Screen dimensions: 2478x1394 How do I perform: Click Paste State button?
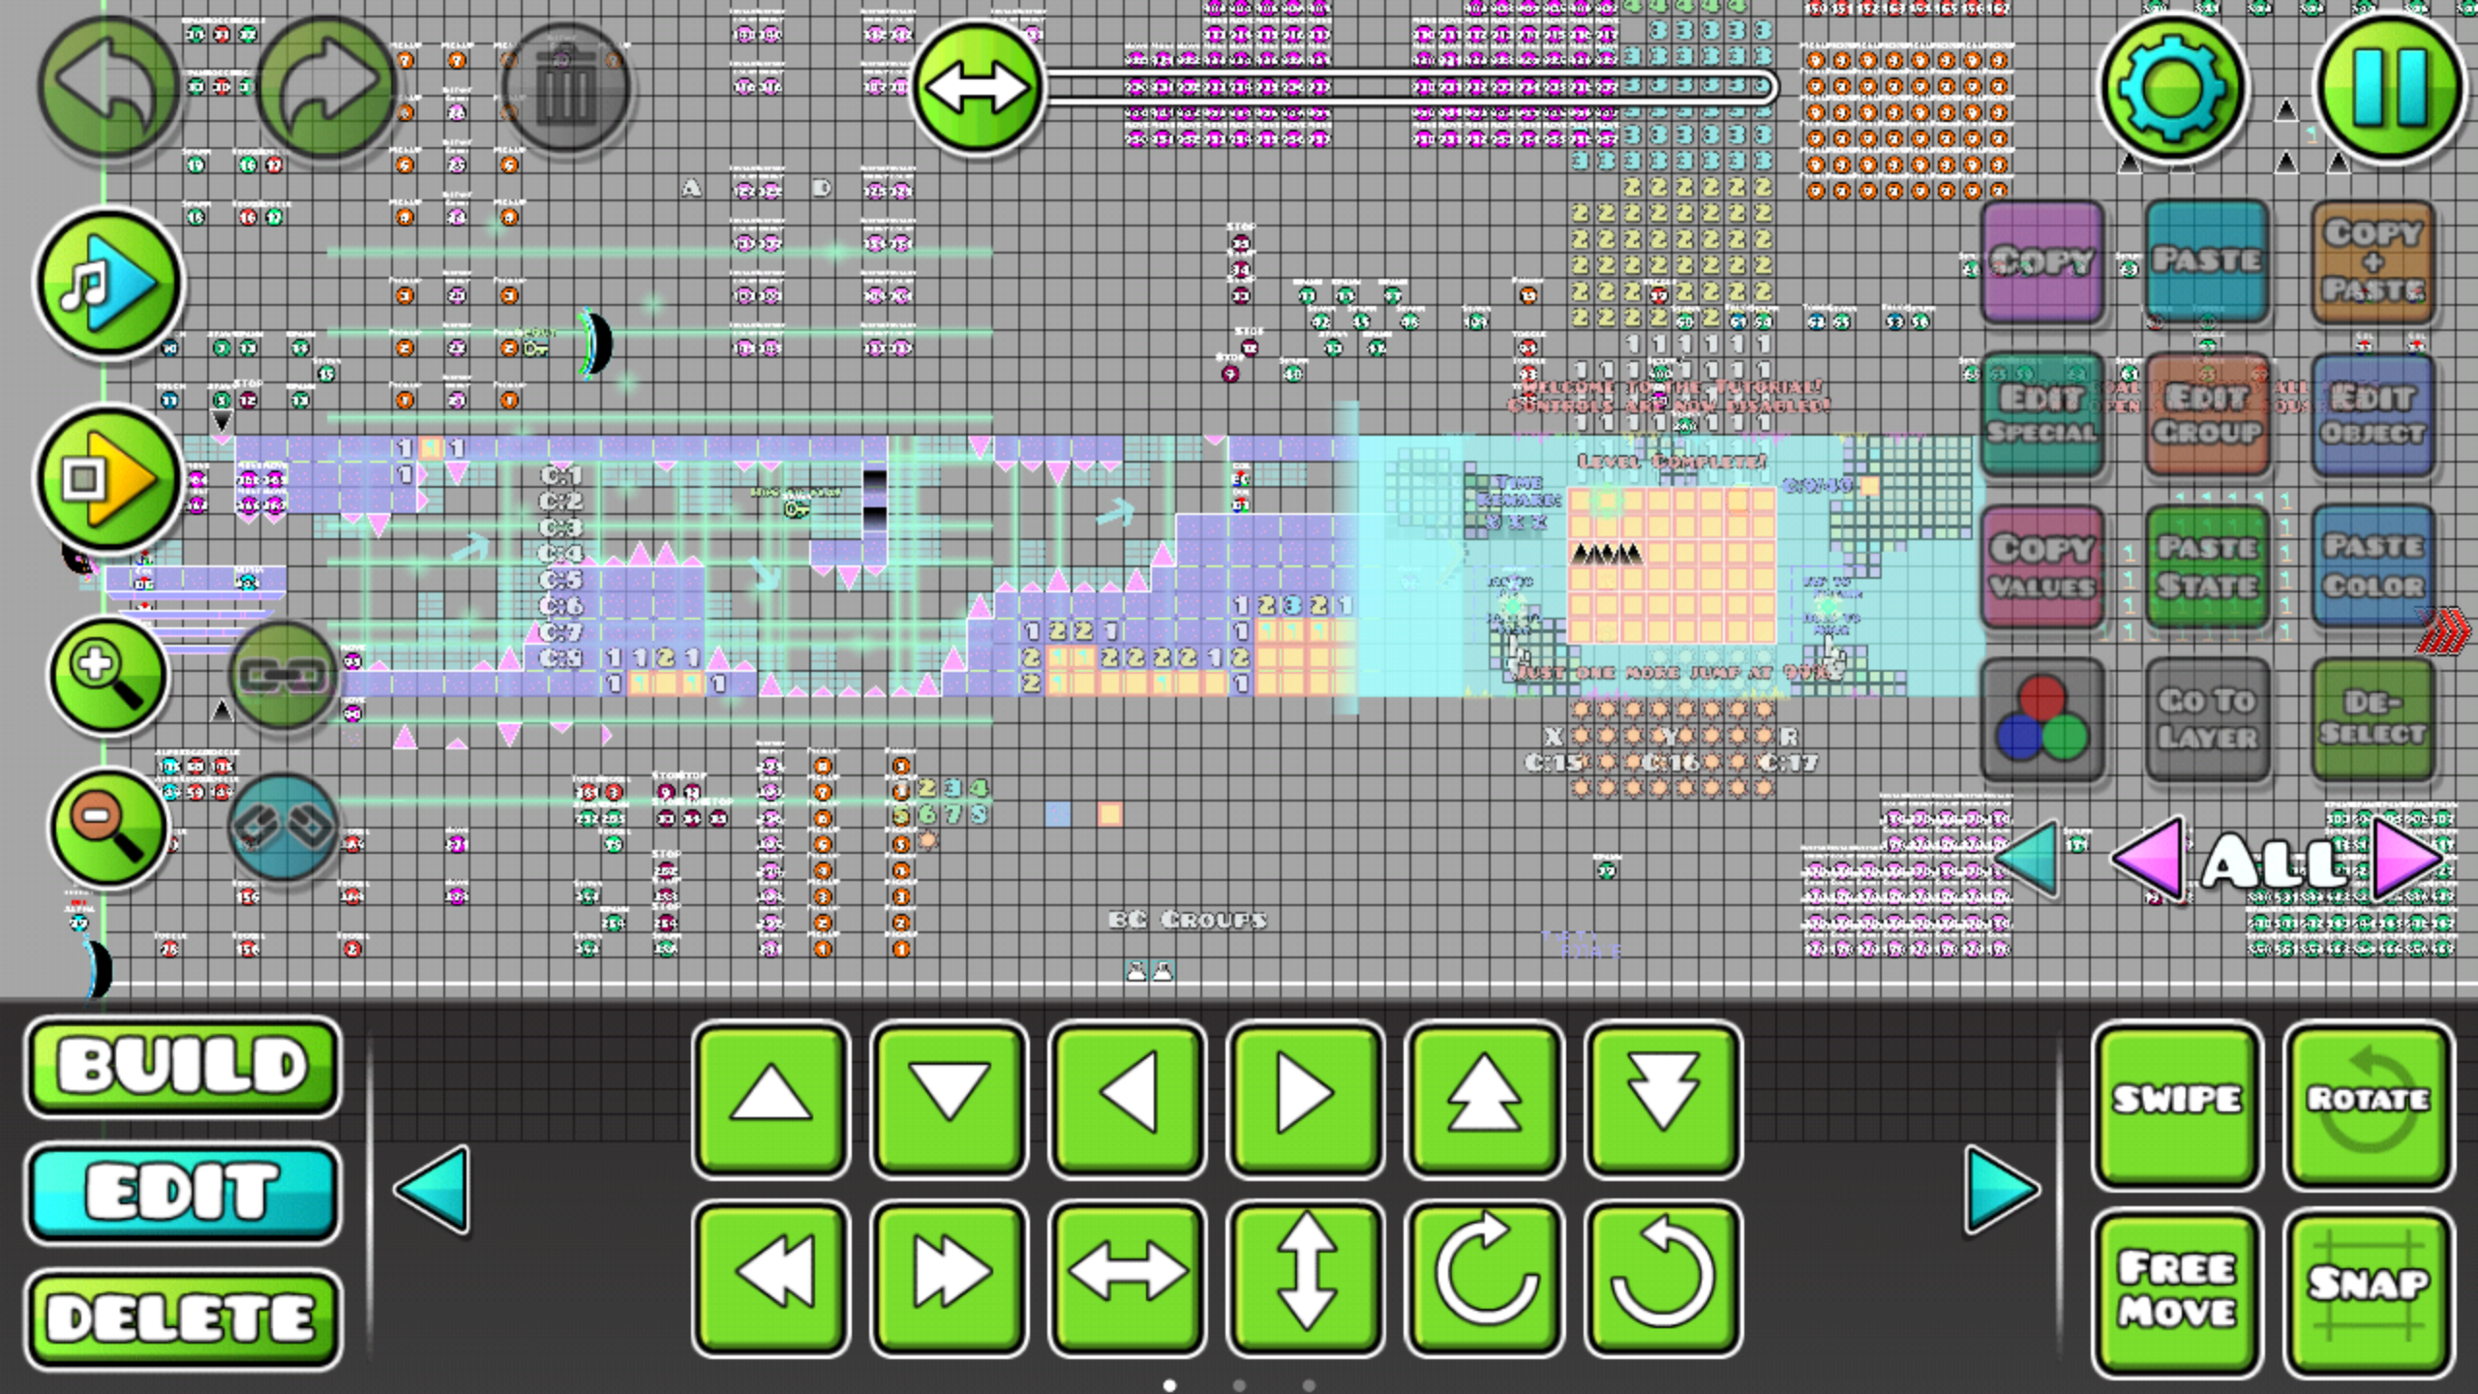click(2207, 566)
